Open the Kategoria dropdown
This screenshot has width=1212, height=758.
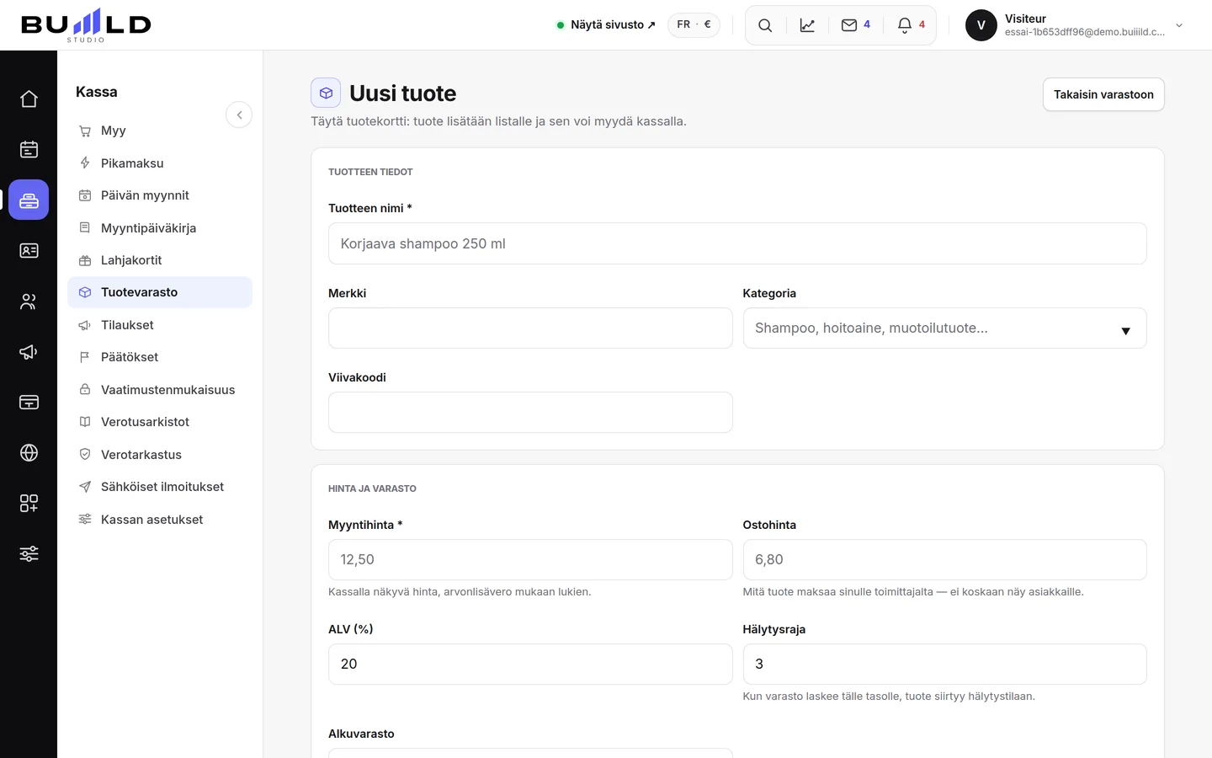[944, 328]
